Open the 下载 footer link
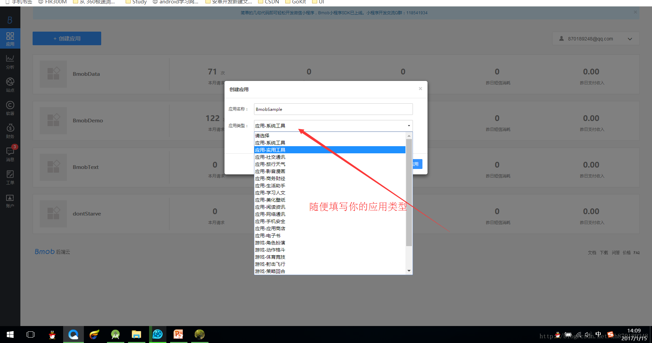 [x=604, y=253]
